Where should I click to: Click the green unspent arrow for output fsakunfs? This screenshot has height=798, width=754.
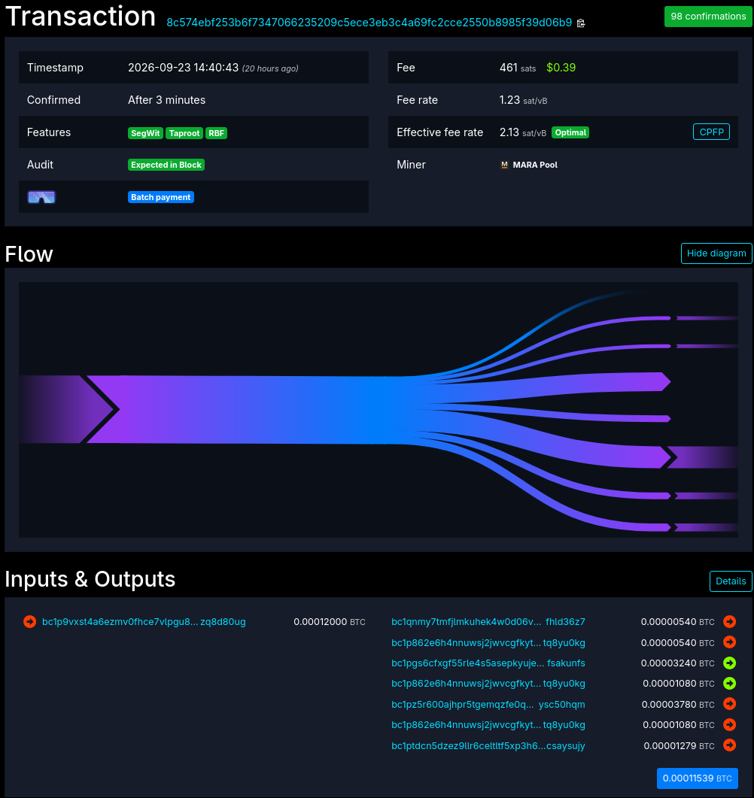click(x=730, y=663)
